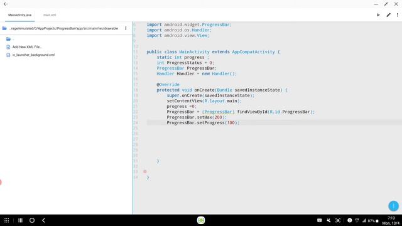Click the import android.view.View line
The image size is (402, 226).
[178, 36]
